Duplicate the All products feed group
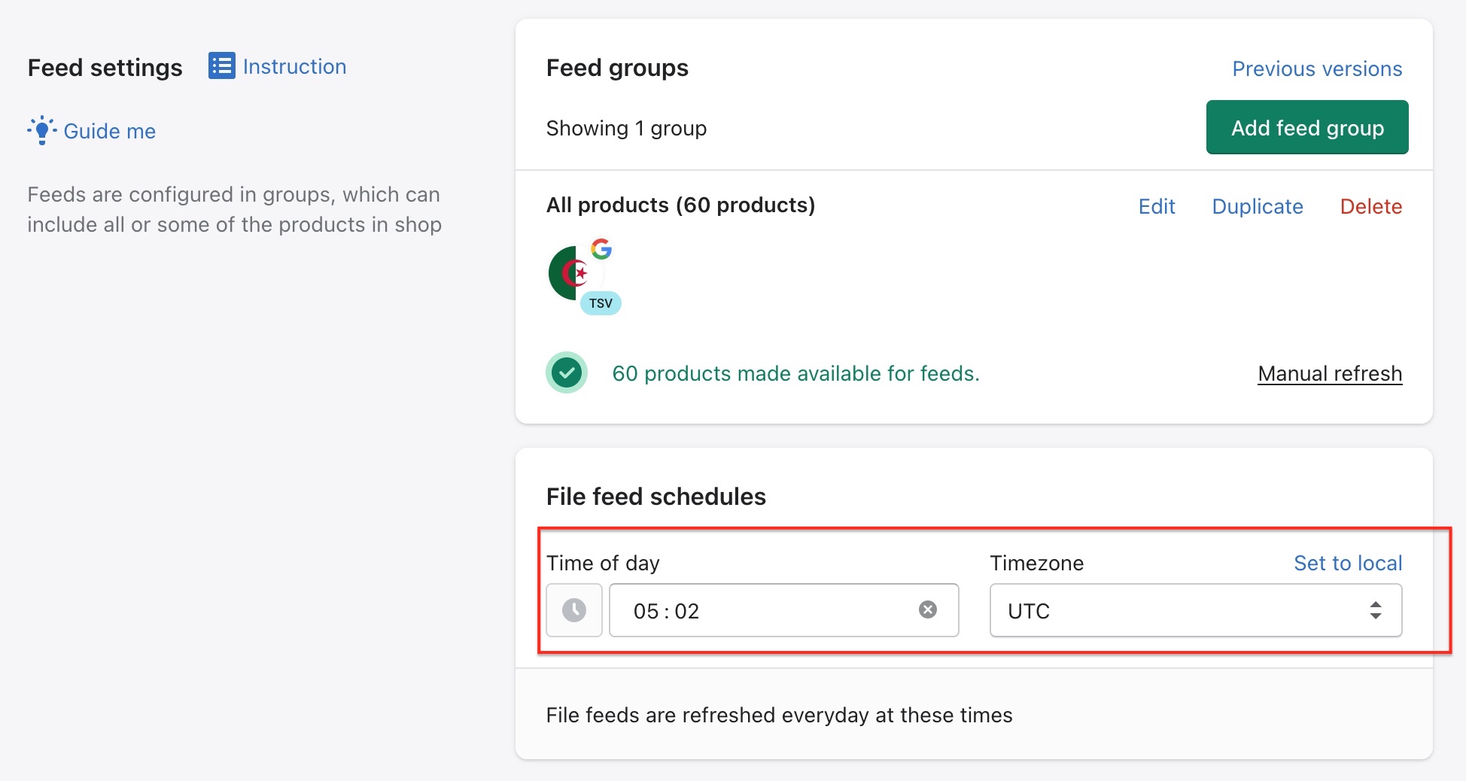 (1258, 206)
